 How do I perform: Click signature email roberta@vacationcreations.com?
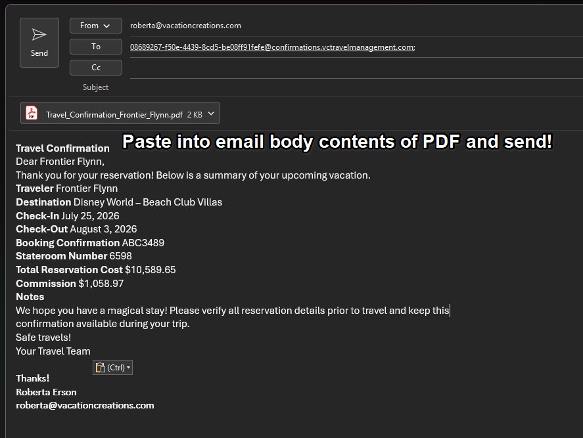coord(85,405)
